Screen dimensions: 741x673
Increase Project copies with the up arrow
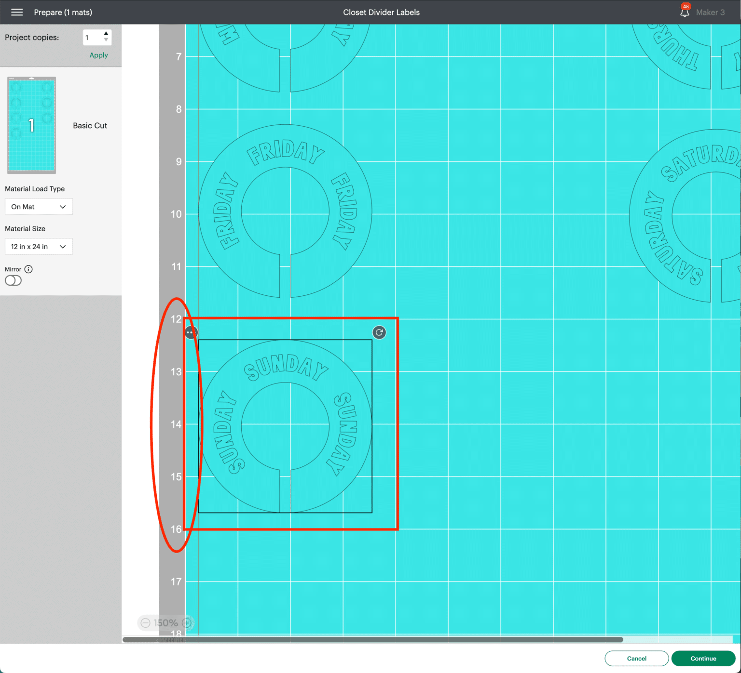point(106,33)
